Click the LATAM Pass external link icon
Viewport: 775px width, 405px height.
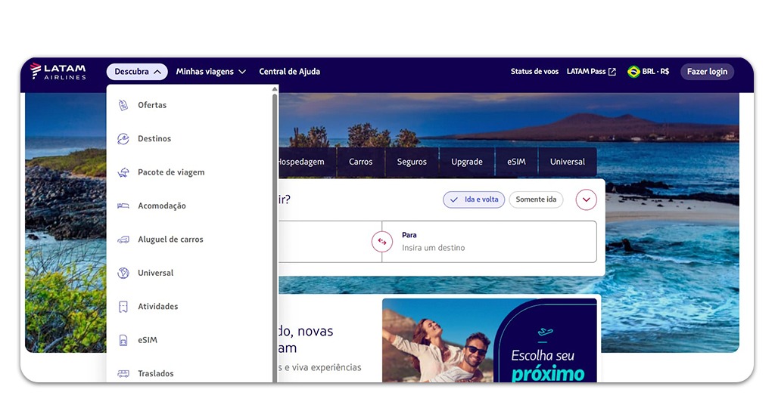(612, 72)
